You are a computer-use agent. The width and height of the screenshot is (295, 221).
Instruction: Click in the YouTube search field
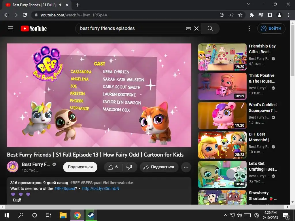coord(132,28)
